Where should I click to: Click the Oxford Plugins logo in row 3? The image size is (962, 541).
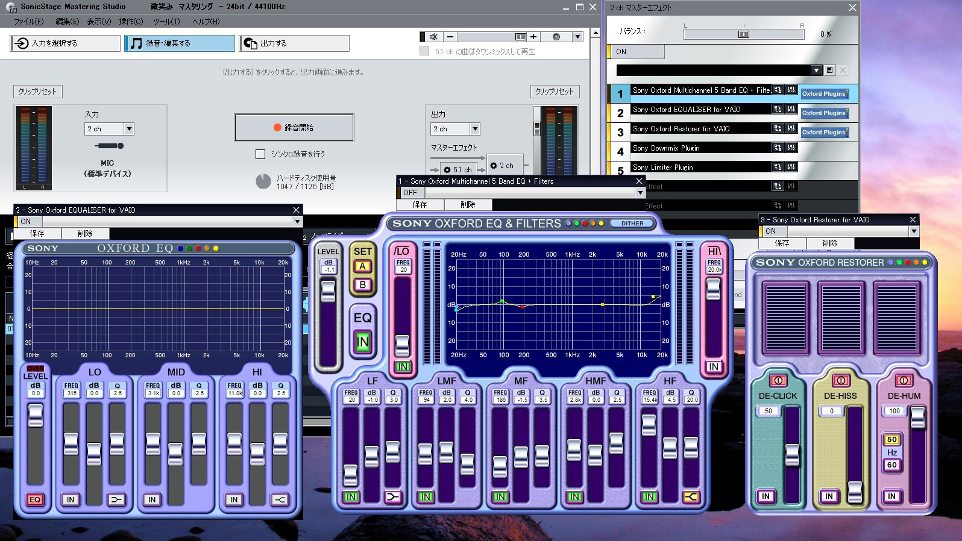(825, 132)
